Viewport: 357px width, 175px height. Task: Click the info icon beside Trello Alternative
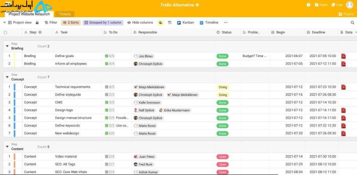tap(197, 5)
